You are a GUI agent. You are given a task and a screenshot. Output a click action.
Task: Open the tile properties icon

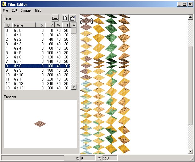(x=73, y=18)
